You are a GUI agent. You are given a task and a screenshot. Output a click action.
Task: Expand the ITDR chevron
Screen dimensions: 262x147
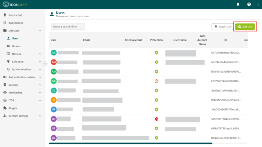pyautogui.click(x=40, y=100)
